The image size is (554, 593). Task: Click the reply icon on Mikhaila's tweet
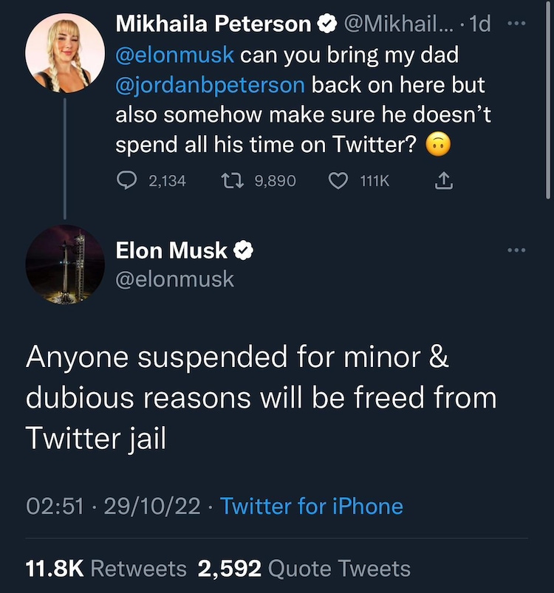pyautogui.click(x=128, y=180)
